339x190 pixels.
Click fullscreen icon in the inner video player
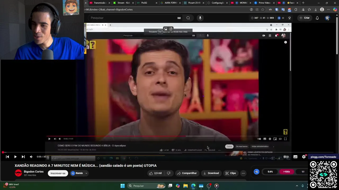(285, 139)
